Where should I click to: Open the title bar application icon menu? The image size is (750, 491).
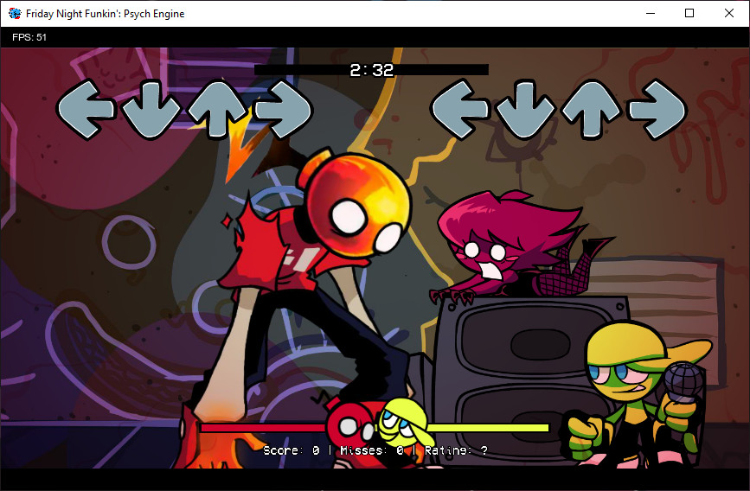tap(14, 14)
